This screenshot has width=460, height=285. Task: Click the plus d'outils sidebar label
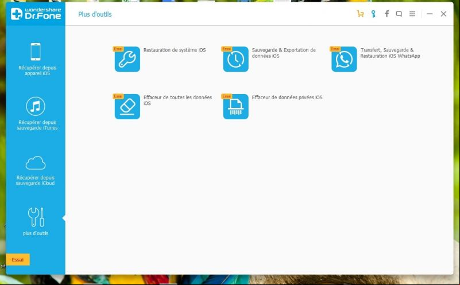point(36,233)
